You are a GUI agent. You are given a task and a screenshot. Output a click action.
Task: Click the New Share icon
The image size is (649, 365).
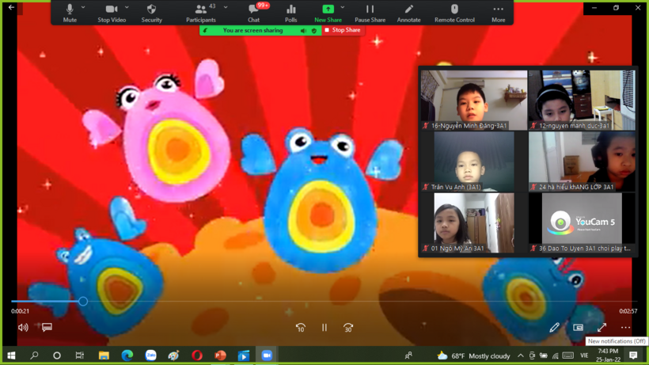coord(328,12)
